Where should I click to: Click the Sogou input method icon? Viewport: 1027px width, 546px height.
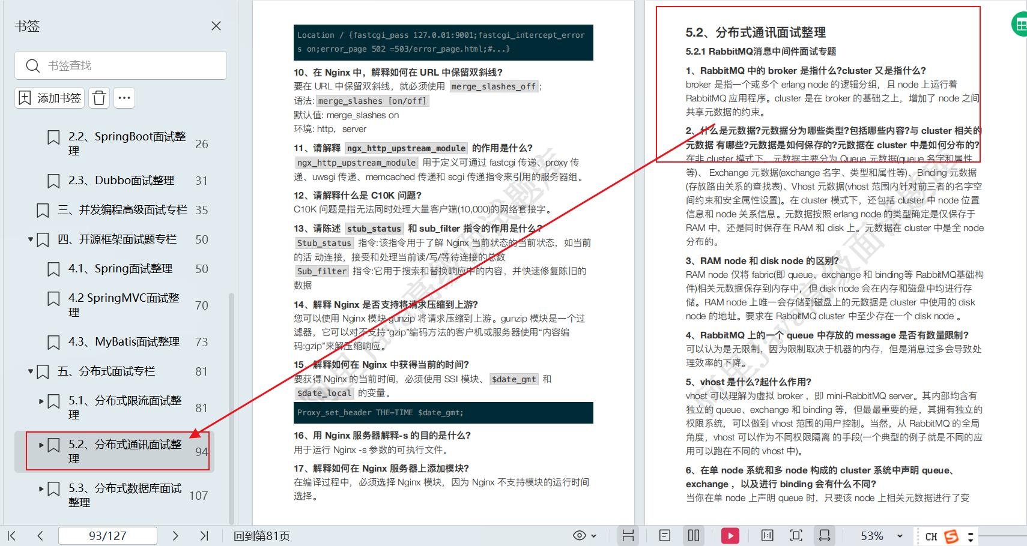pos(951,536)
